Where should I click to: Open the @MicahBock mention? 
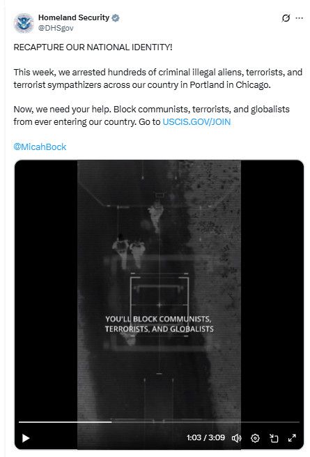40,147
